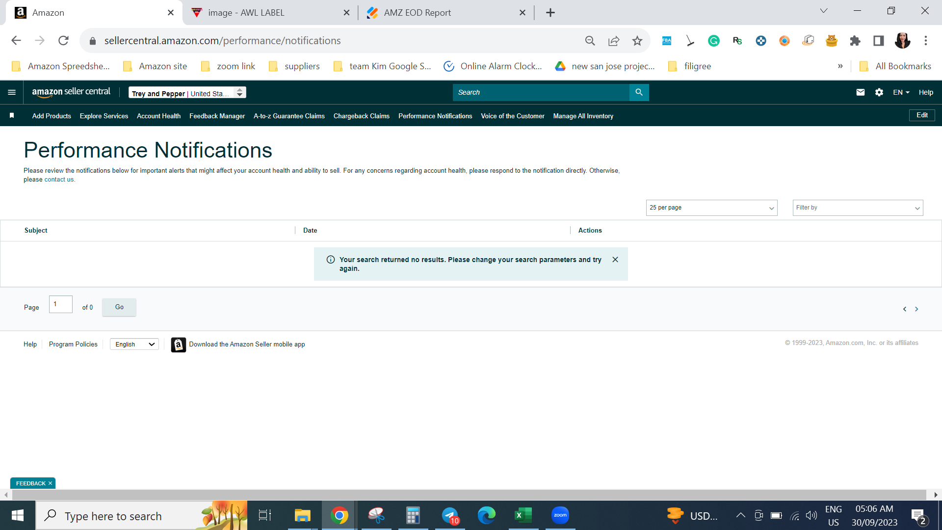Click the search magnifier button in Seller Central
942x530 pixels.
[x=639, y=92]
